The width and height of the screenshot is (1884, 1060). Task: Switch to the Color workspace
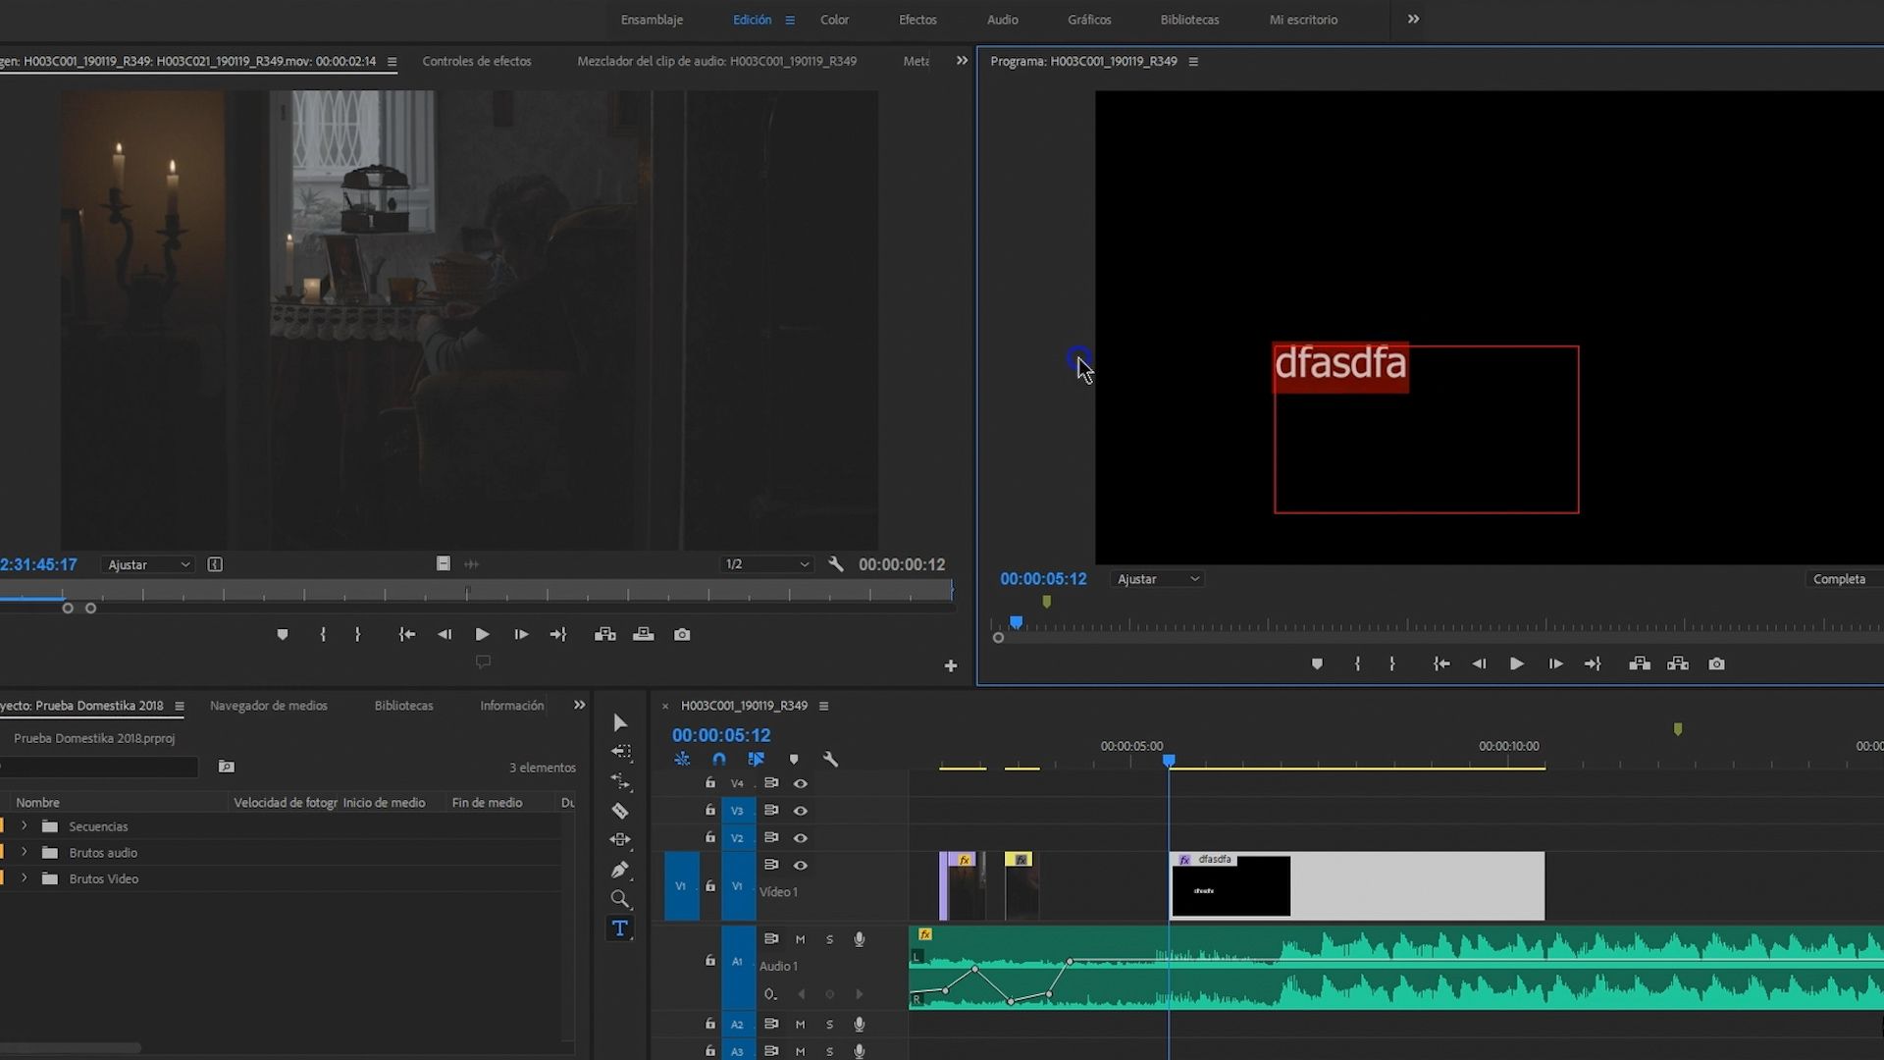[x=834, y=19]
